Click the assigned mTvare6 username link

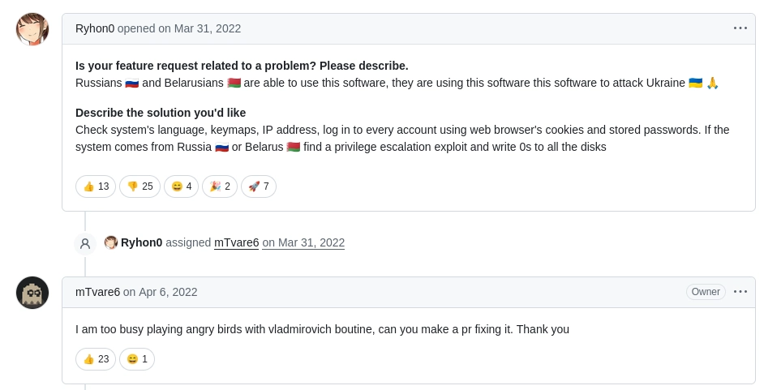(237, 242)
